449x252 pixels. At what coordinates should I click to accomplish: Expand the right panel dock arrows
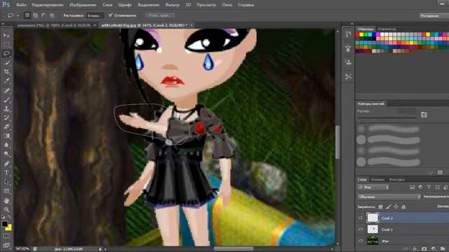pos(352,24)
